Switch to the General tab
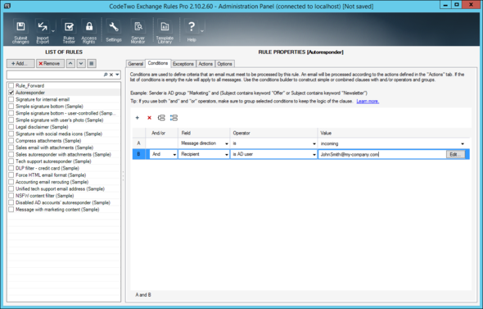This screenshot has width=483, height=309. click(x=136, y=64)
